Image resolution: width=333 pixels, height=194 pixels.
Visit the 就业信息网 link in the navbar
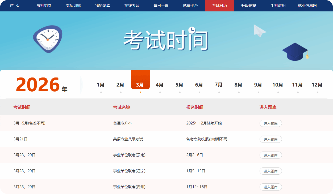(307, 6)
